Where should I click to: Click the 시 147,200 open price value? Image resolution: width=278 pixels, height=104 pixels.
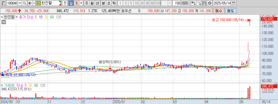tap(169, 11)
